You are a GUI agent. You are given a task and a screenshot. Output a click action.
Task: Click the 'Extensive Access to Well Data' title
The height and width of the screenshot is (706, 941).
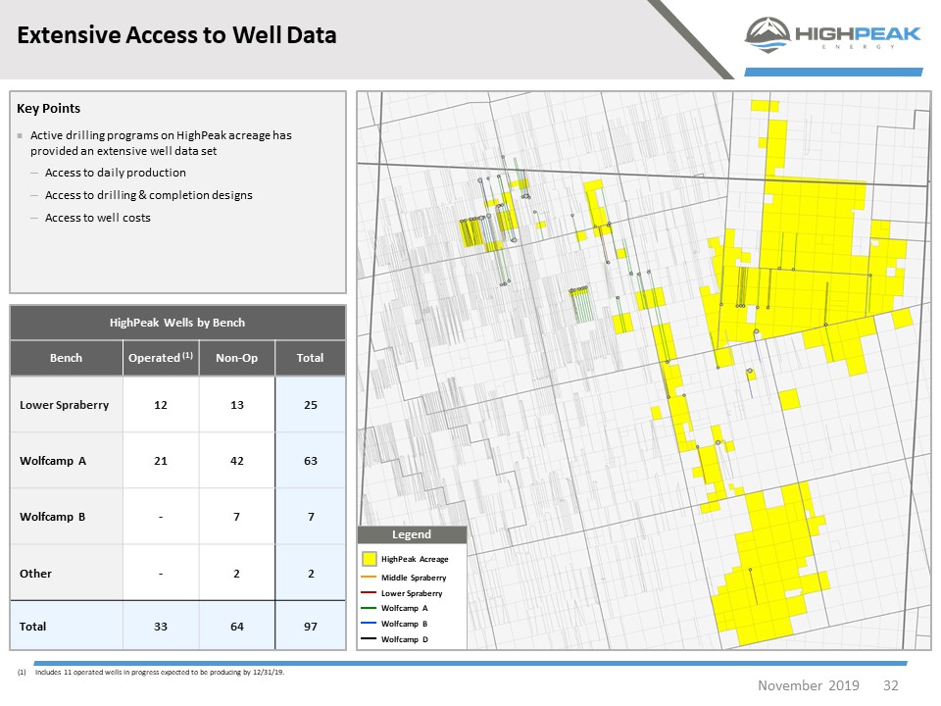tap(176, 35)
